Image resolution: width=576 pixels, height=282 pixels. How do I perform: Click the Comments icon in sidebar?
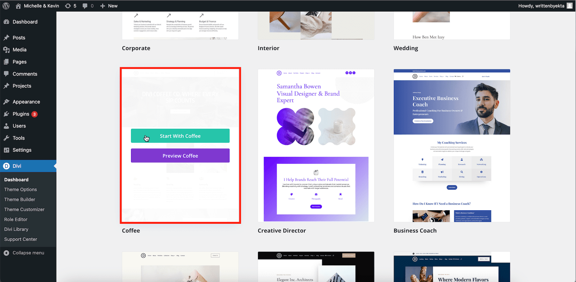(6, 74)
